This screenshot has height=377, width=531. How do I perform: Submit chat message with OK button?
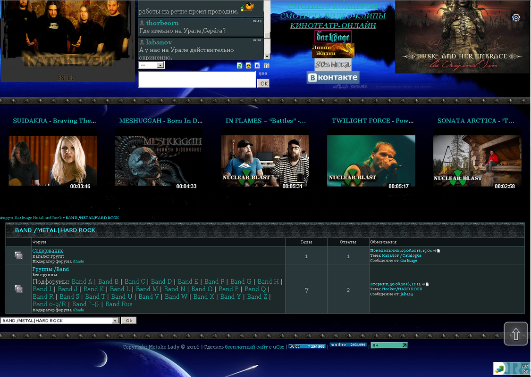(263, 83)
